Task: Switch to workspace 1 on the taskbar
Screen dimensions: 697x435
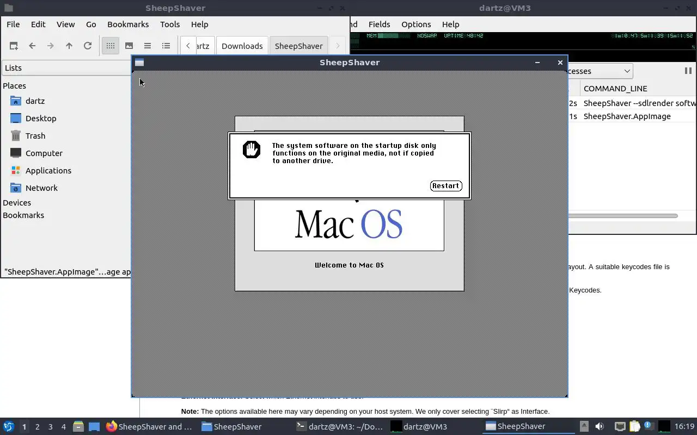Action: tap(24, 427)
